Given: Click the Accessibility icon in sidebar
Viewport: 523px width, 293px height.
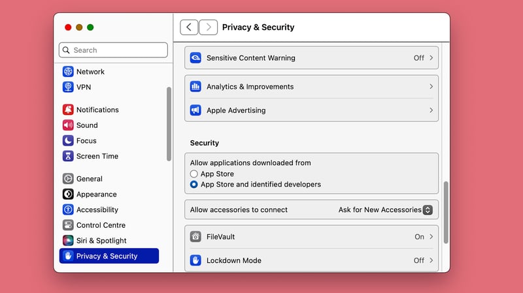Looking at the screenshot, I should (68, 209).
